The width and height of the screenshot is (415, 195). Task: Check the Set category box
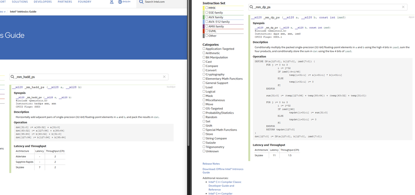204,121
